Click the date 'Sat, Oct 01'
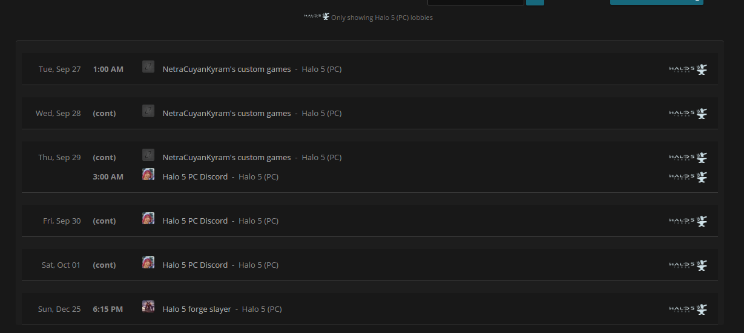 point(61,265)
